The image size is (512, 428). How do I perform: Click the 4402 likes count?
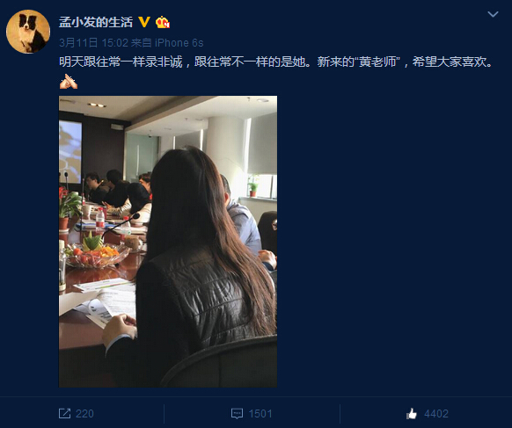(436, 414)
